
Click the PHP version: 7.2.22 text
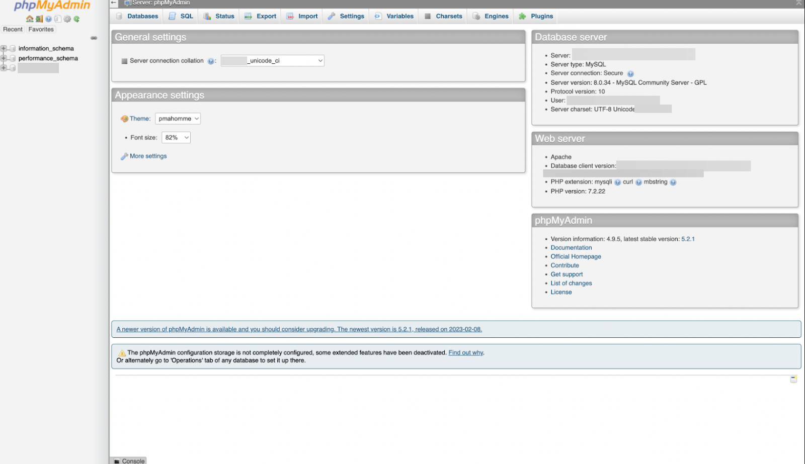coord(578,192)
